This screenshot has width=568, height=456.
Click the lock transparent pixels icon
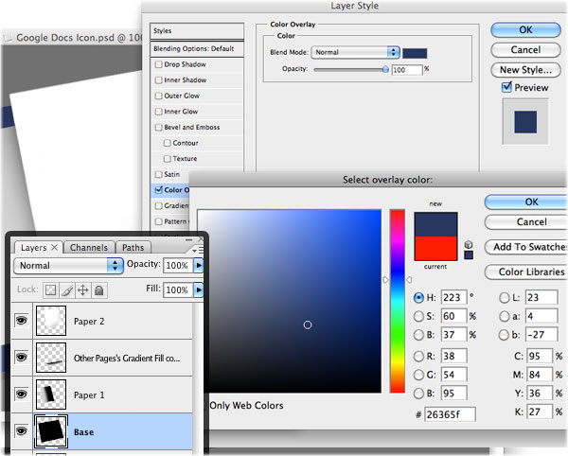[x=51, y=290]
